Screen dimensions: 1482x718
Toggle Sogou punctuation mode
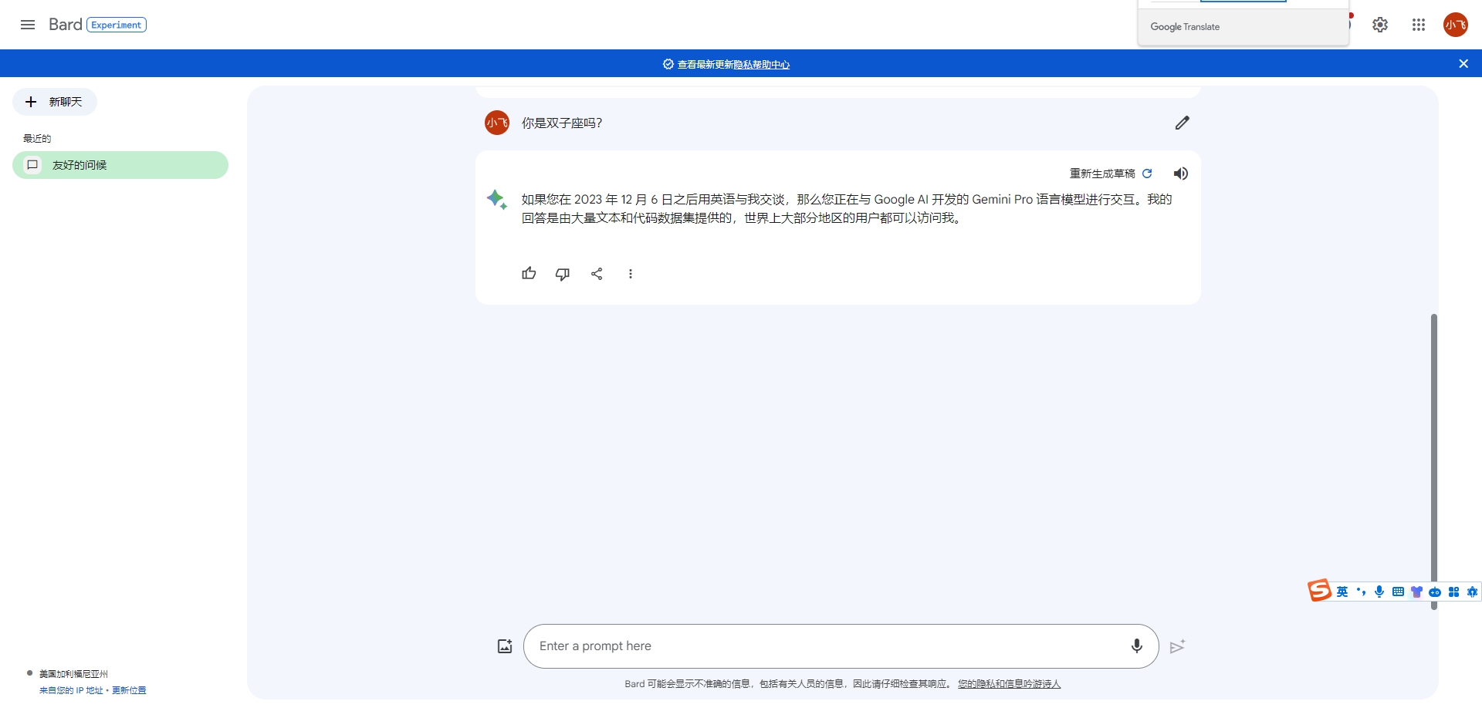[1361, 592]
